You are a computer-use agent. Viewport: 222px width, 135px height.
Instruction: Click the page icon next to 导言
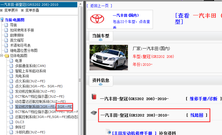click(x=6, y=25)
